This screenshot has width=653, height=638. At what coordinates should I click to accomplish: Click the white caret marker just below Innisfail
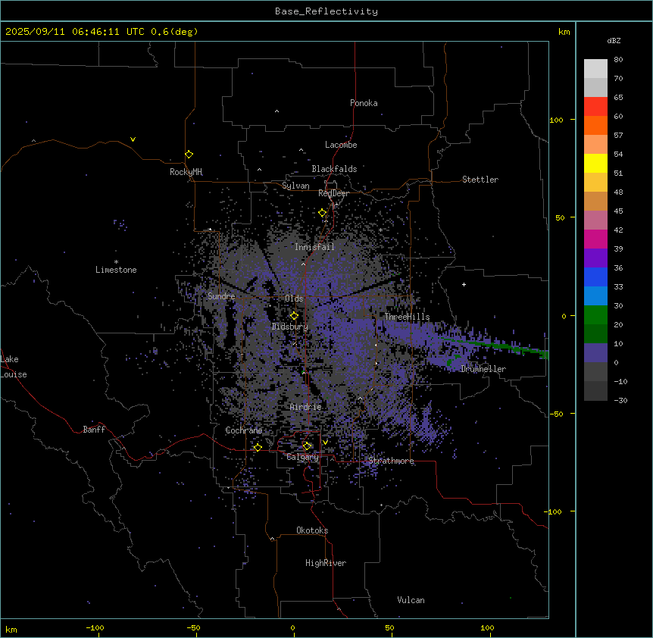coord(303,264)
